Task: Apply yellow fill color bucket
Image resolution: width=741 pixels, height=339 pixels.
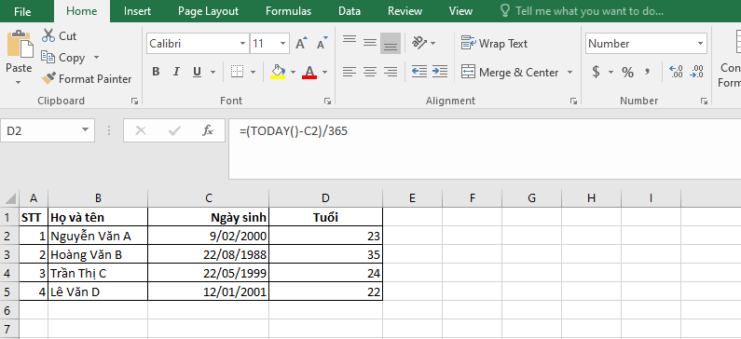Action: click(278, 72)
